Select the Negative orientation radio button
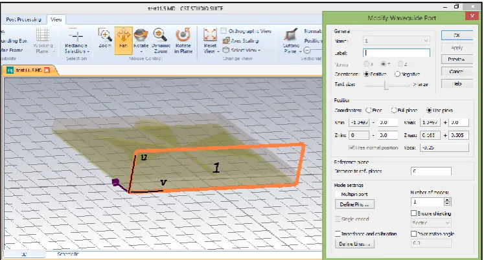This screenshot has width=484, height=260. (x=397, y=74)
